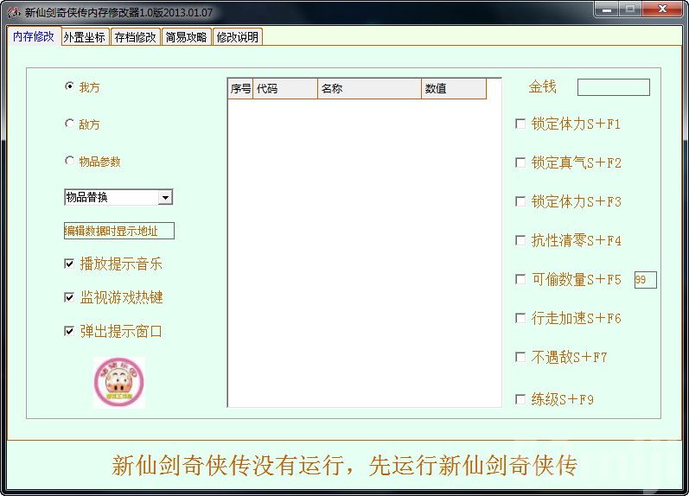Screen dimensions: 689x496
Task: Open the 物品替换 dropdown list
Action: [164, 198]
